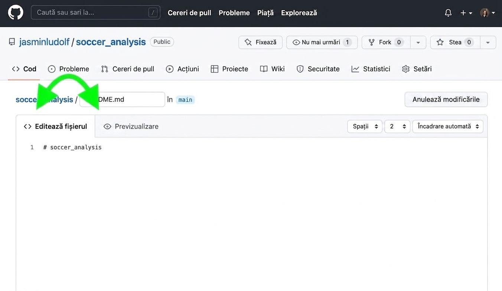The height and width of the screenshot is (291, 502).
Task: Open the indent size 2 dropdown
Action: (x=397, y=127)
